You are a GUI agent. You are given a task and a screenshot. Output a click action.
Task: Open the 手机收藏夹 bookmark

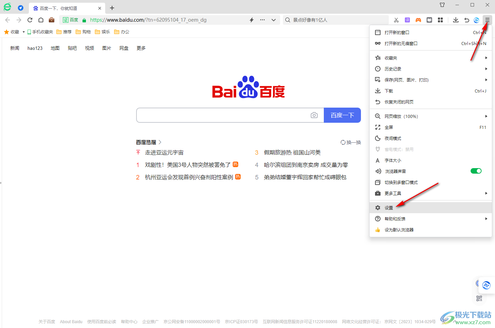click(40, 32)
